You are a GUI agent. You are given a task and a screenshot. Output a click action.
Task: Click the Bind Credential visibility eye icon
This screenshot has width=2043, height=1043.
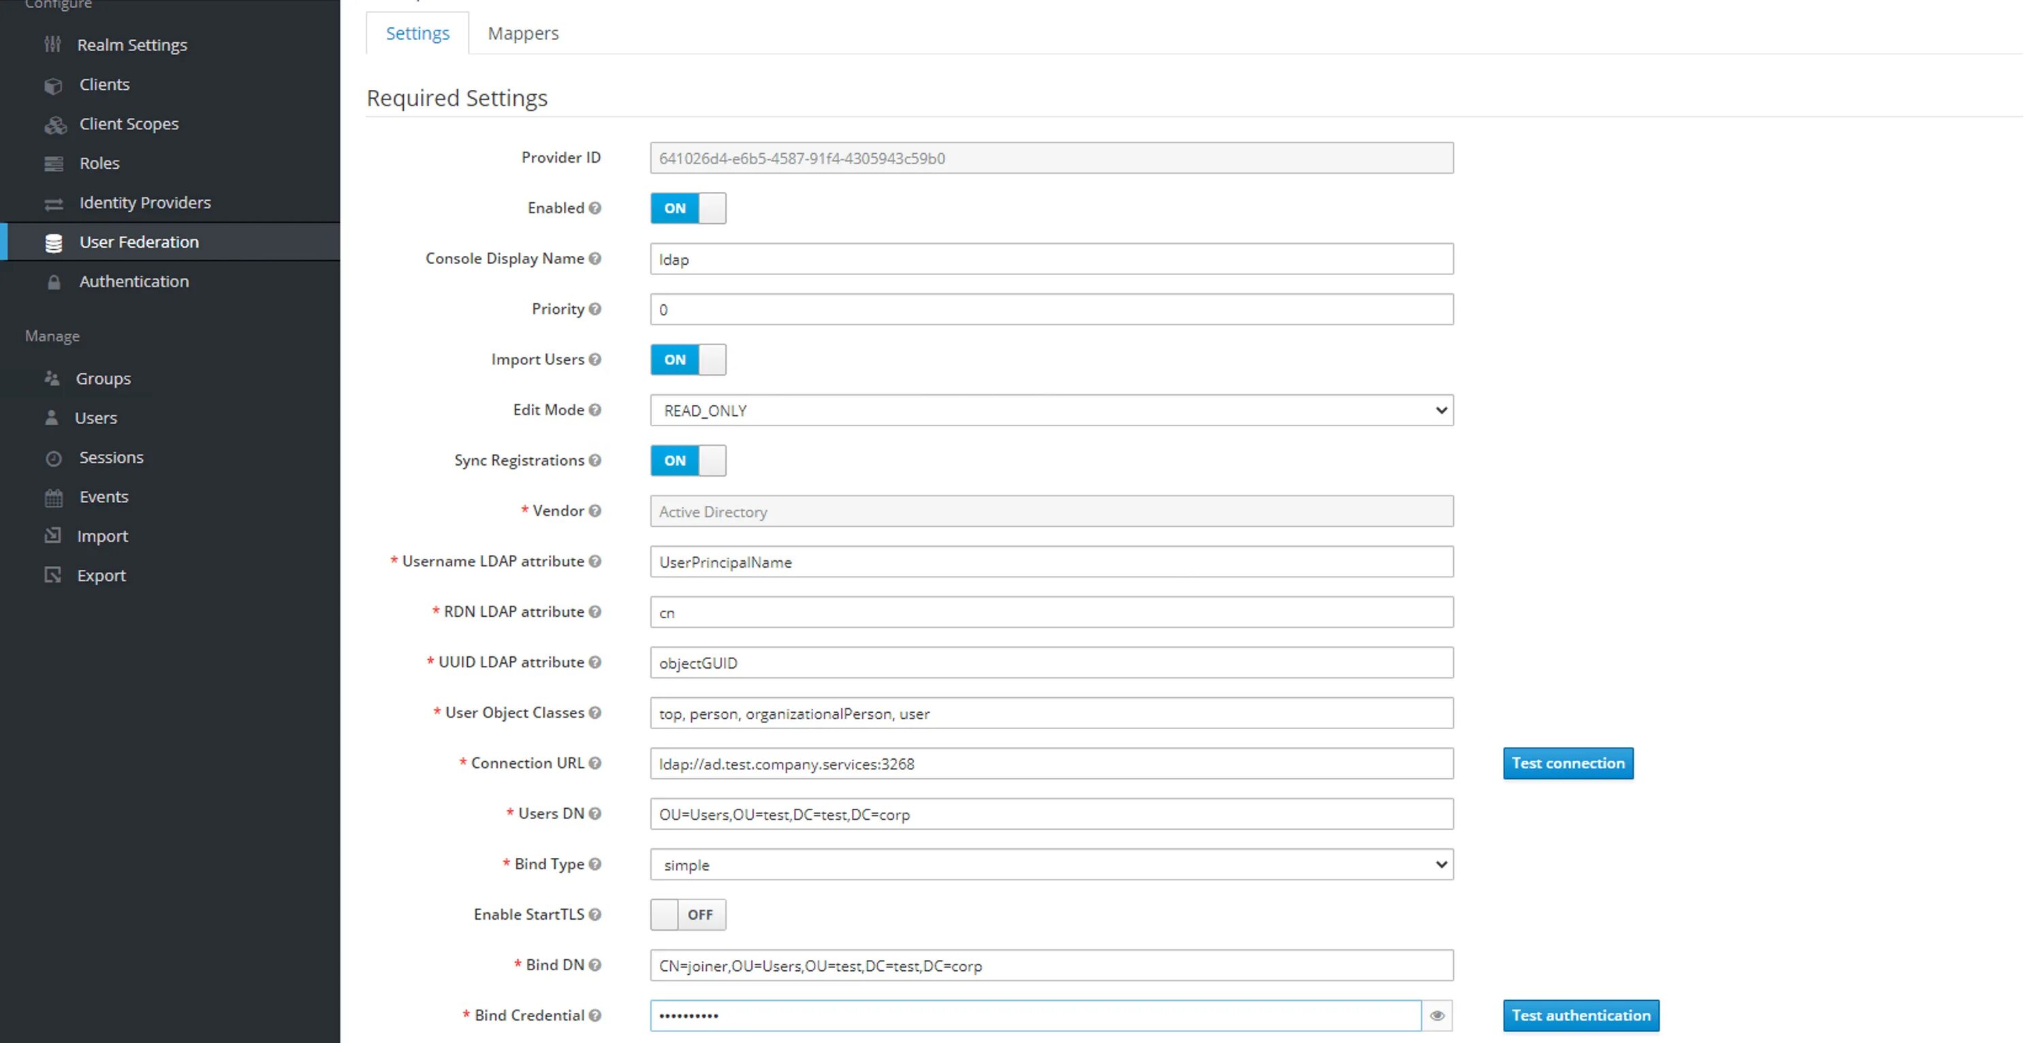coord(1438,1015)
